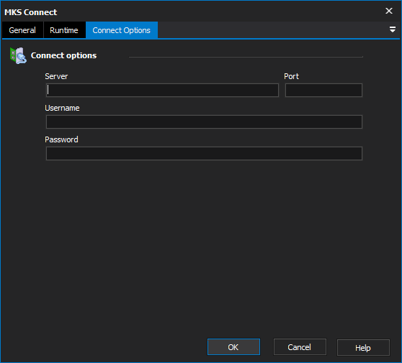Switch to the General tab
Image resolution: width=402 pixels, height=363 pixels.
[22, 30]
